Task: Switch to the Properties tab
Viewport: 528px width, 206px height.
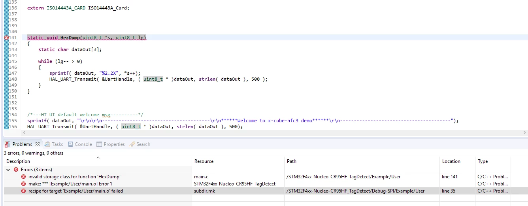Action: pyautogui.click(x=114, y=144)
